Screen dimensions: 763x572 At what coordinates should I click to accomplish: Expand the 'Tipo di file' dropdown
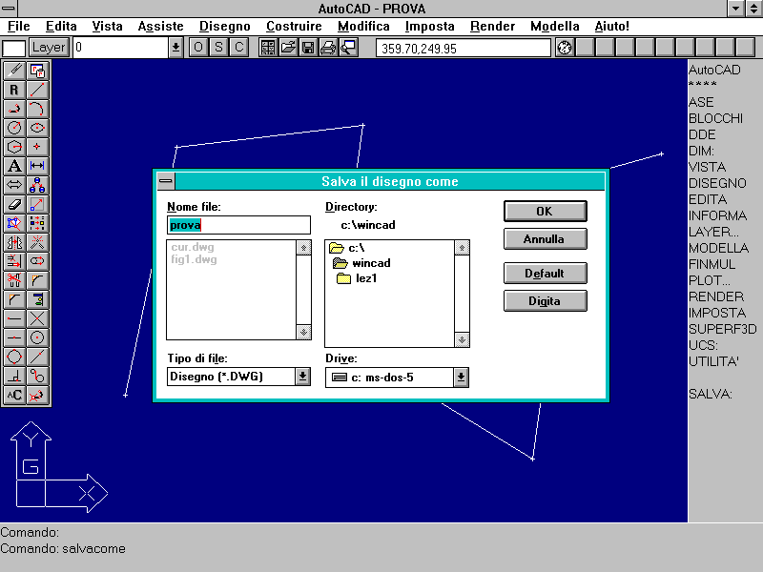click(x=302, y=377)
